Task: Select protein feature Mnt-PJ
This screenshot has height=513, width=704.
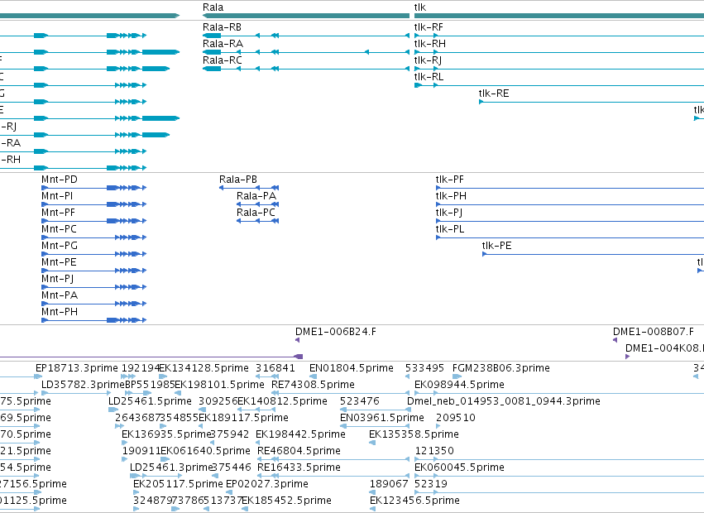Action: [x=57, y=280]
